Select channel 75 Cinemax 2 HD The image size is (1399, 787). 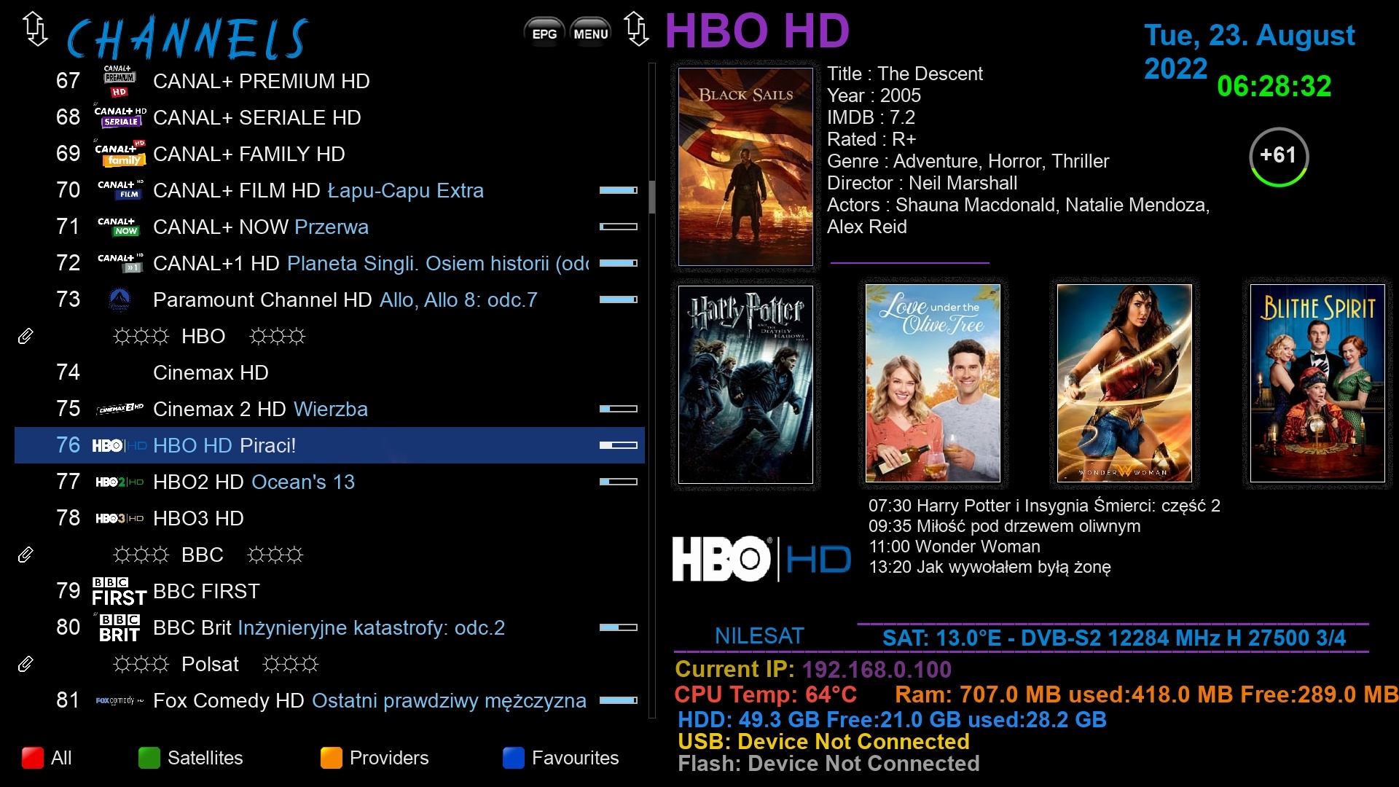[329, 409]
